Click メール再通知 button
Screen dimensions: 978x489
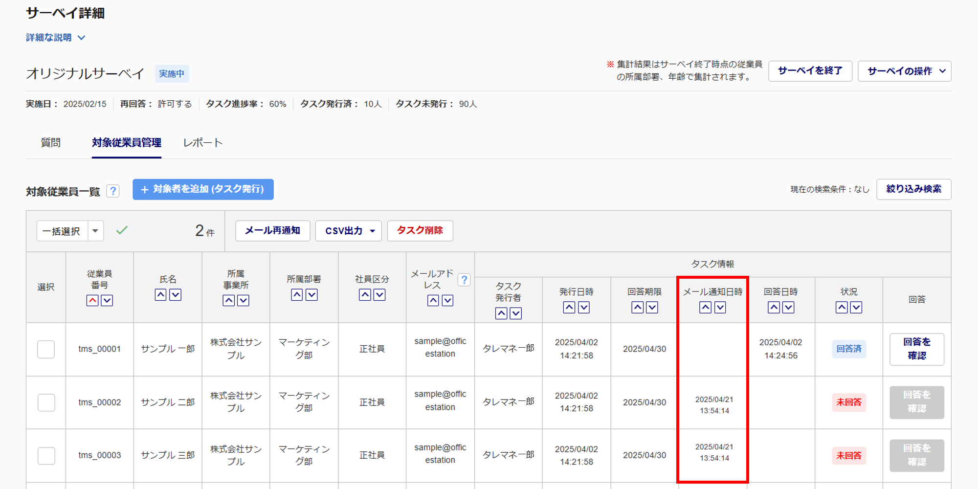[272, 230]
